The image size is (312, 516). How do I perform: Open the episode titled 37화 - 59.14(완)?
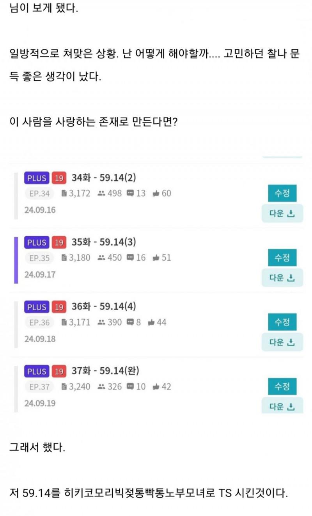105,371
